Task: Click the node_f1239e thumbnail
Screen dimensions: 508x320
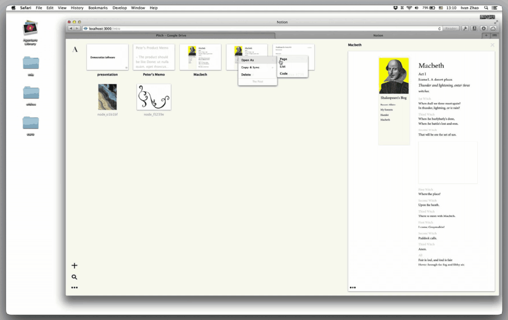Action: (153, 97)
